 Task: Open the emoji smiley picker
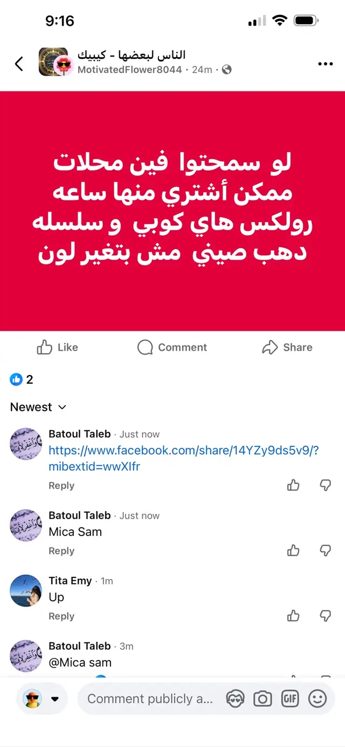pos(318,699)
